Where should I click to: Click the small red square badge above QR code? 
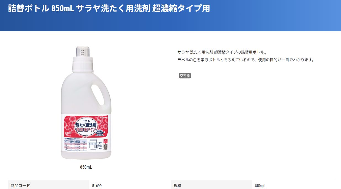click(x=105, y=141)
